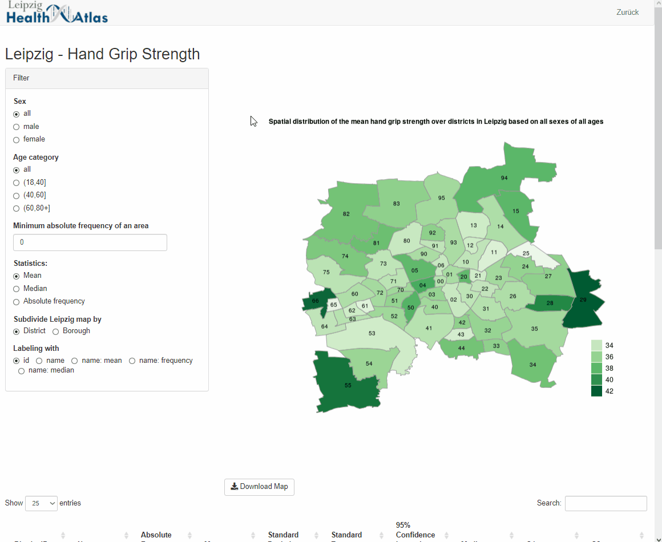
Task: Click the page vertical scrollbar
Action: click(657, 171)
